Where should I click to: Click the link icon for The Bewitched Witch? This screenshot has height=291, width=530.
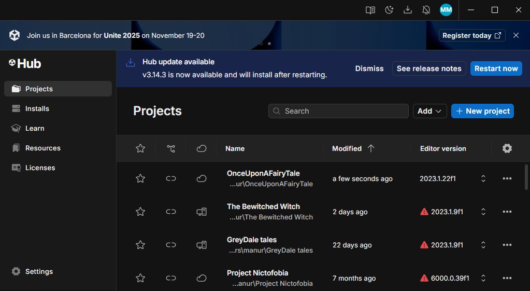click(171, 212)
